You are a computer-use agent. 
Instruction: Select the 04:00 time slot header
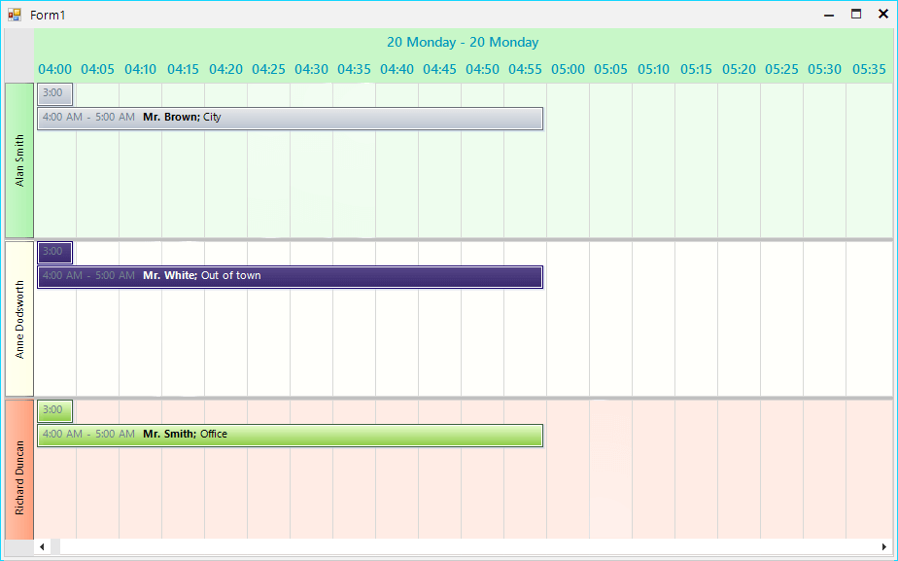pyautogui.click(x=55, y=69)
